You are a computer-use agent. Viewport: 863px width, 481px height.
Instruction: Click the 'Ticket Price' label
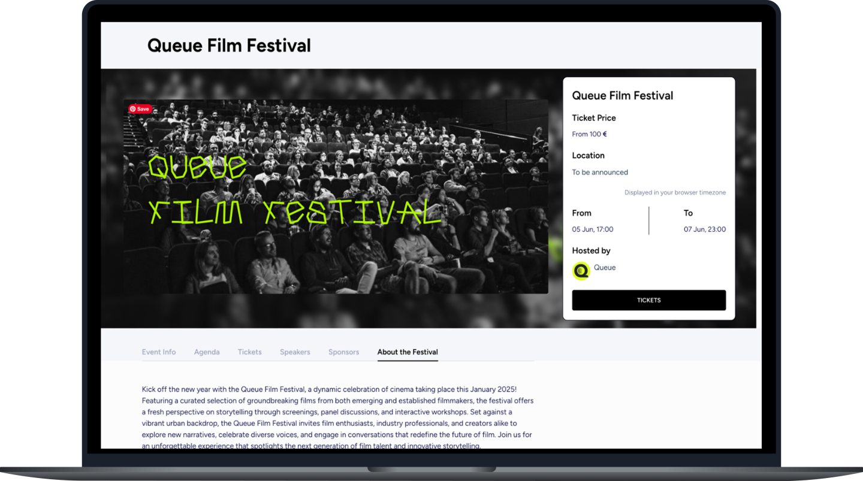pyautogui.click(x=594, y=118)
